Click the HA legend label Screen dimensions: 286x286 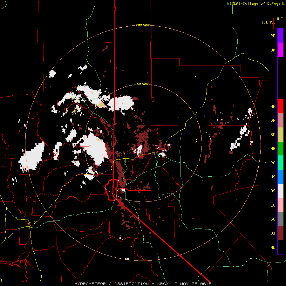(x=273, y=106)
